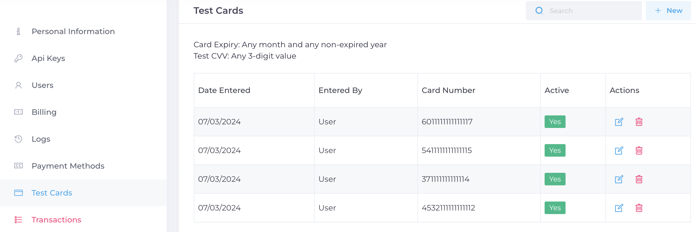The height and width of the screenshot is (232, 697).
Task: View Logs from the sidebar
Action: (41, 139)
